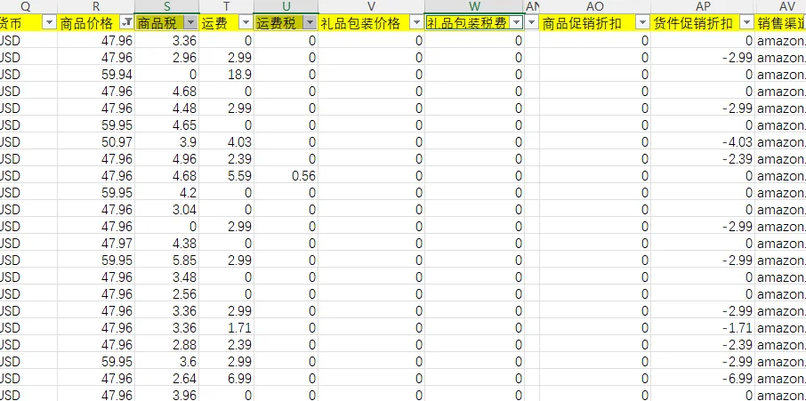The width and height of the screenshot is (806, 401).
Task: Click the 商品价格 cell showing 50.97
Action: click(95, 141)
